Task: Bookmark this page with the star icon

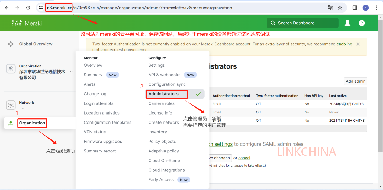Action: point(340,8)
